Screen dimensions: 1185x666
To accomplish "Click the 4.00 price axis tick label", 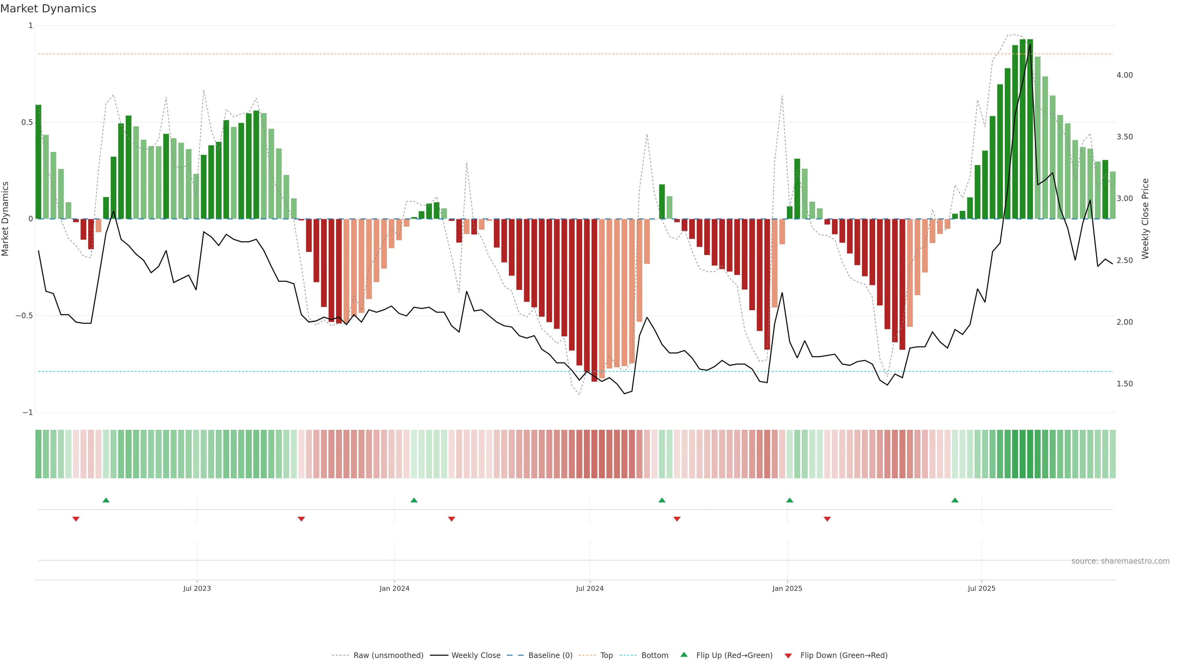I will 1124,75.
